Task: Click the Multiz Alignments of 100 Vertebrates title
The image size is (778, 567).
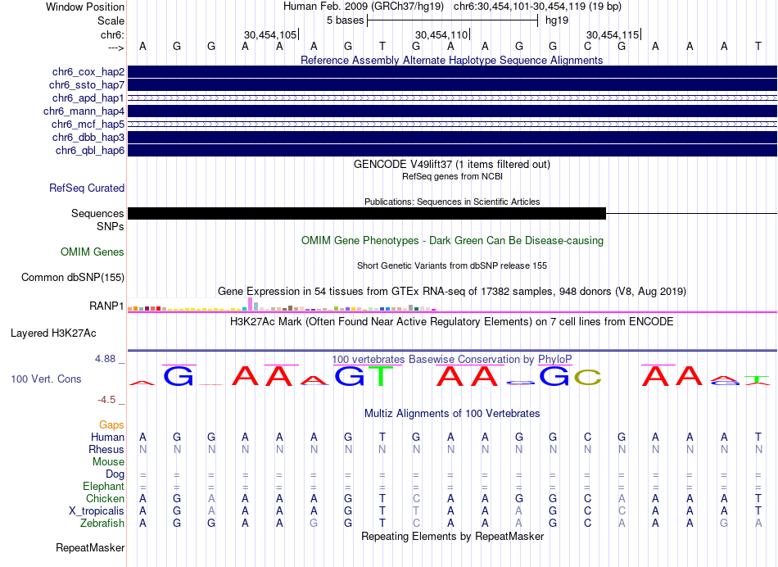Action: pos(452,413)
